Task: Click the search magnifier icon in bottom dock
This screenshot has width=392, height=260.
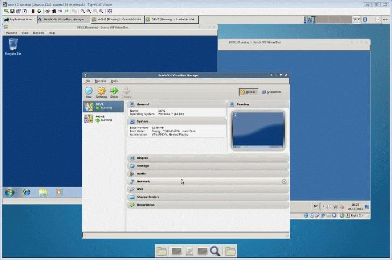Action: tap(215, 251)
